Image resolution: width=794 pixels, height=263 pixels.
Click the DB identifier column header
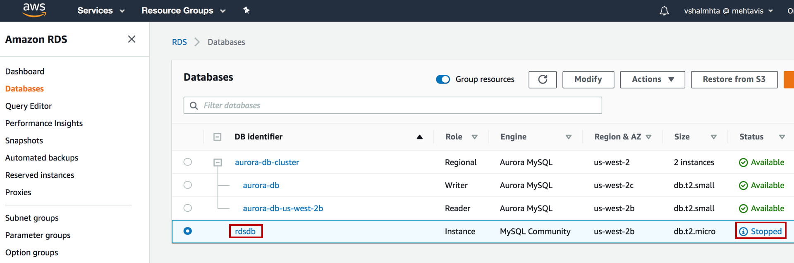258,137
